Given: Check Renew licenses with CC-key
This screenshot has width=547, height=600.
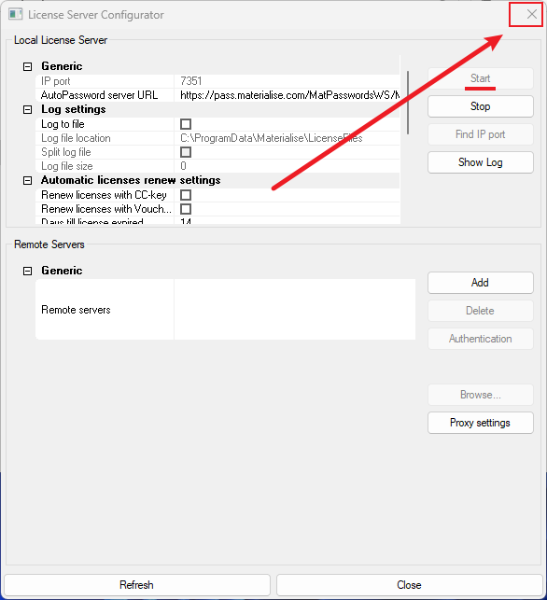Looking at the screenshot, I should (186, 195).
